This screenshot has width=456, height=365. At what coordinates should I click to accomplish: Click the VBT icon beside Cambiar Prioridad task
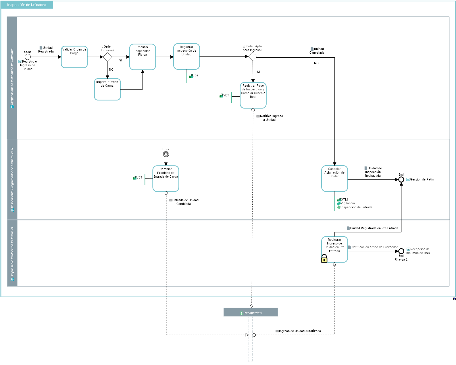[x=134, y=178]
